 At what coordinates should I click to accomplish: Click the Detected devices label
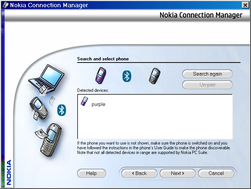[x=93, y=90]
